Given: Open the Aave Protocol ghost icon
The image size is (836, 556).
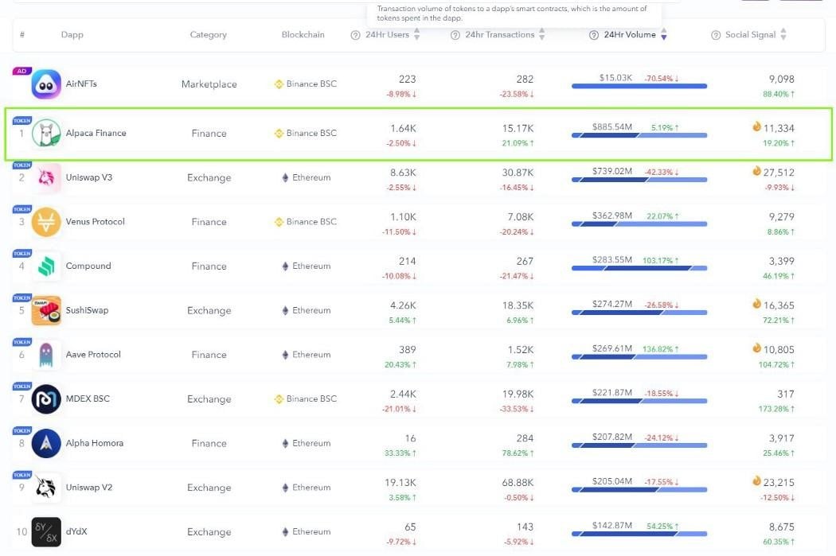Looking at the screenshot, I should (x=46, y=355).
